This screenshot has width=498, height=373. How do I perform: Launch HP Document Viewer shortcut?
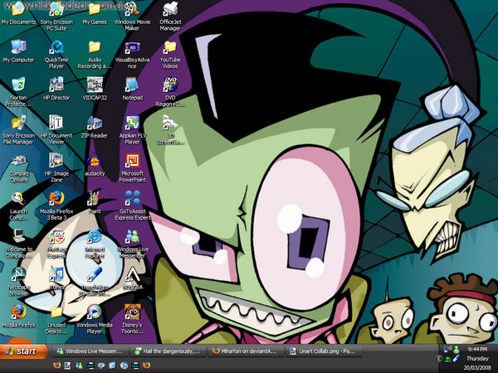coord(56,130)
